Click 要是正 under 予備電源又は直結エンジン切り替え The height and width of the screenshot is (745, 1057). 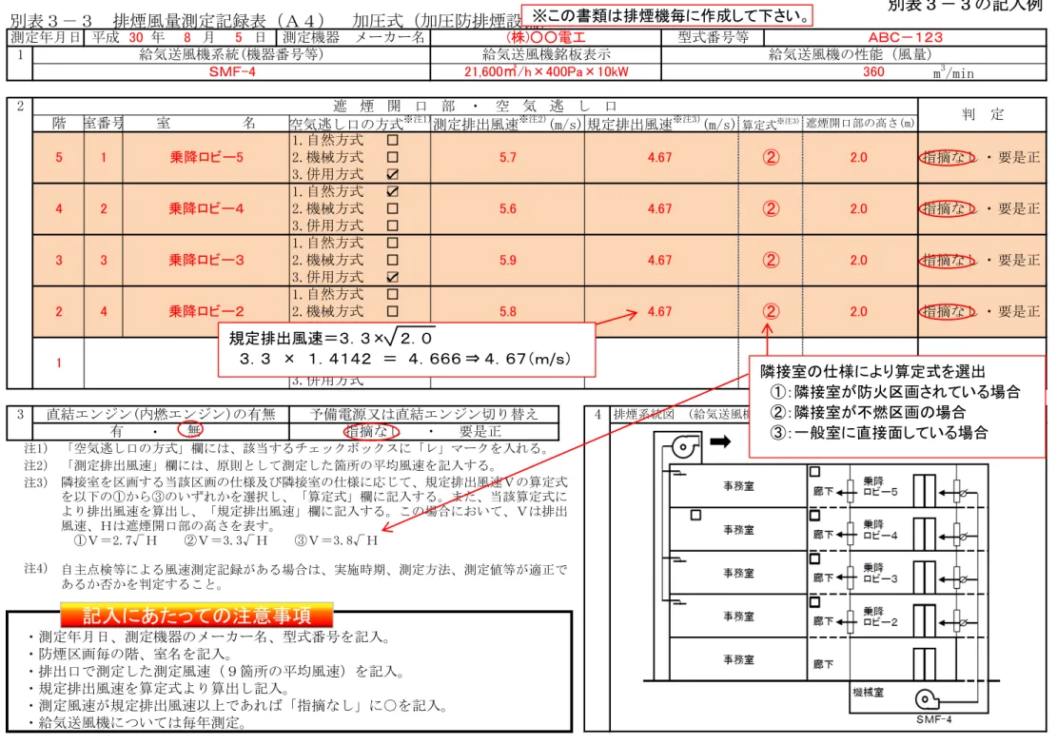tap(480, 432)
